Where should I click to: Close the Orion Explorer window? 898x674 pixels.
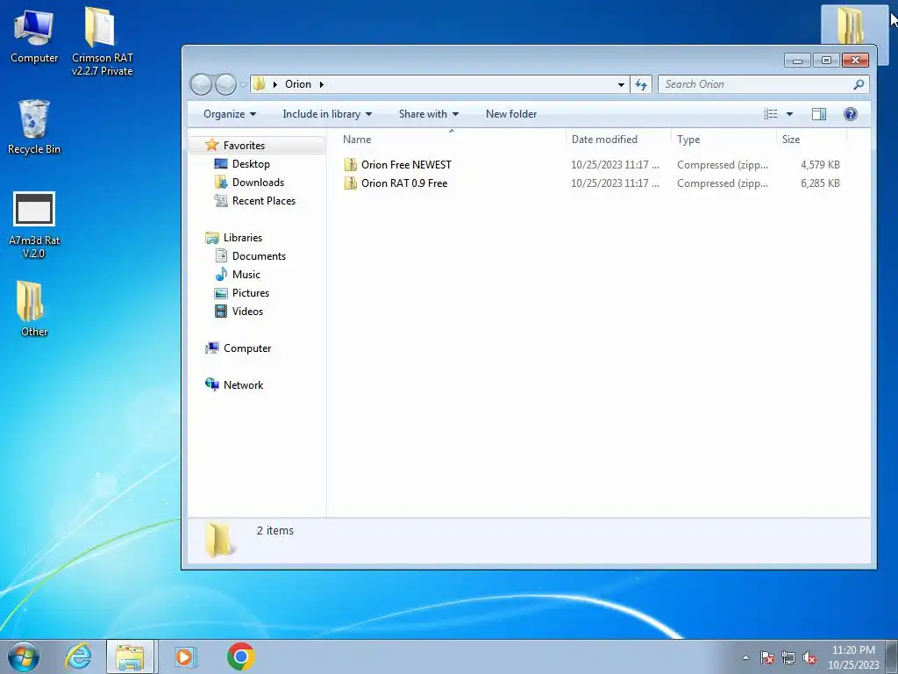click(x=856, y=61)
